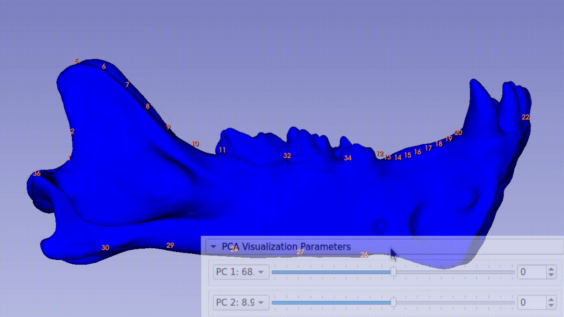
Task: Select landmark 5 at the coronoid tip
Action: pos(76,61)
